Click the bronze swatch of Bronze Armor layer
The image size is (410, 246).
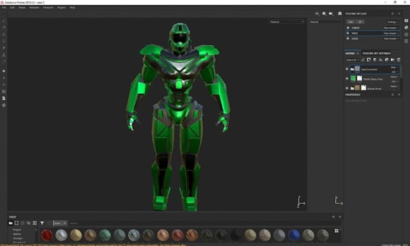click(357, 88)
